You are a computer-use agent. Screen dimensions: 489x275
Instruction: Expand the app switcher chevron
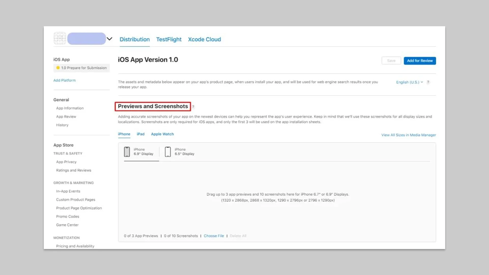(109, 39)
